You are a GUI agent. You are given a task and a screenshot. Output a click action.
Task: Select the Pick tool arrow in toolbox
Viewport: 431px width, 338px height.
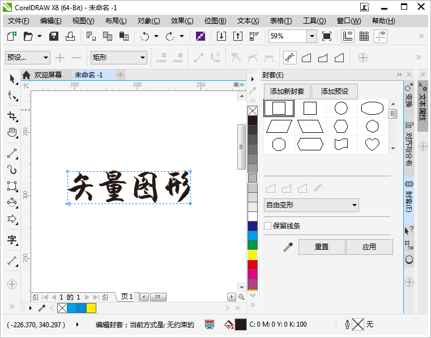click(x=12, y=79)
